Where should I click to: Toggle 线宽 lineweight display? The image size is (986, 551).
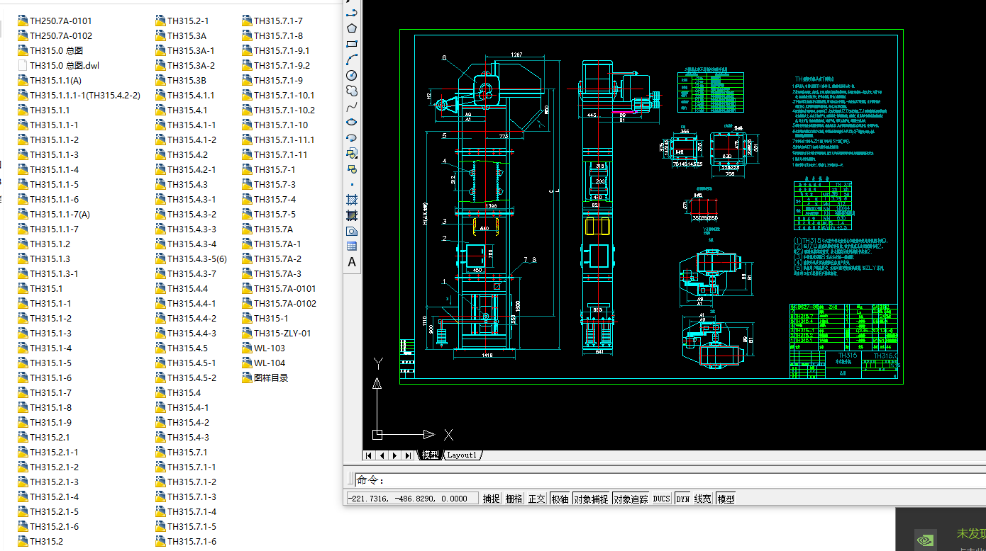point(703,499)
